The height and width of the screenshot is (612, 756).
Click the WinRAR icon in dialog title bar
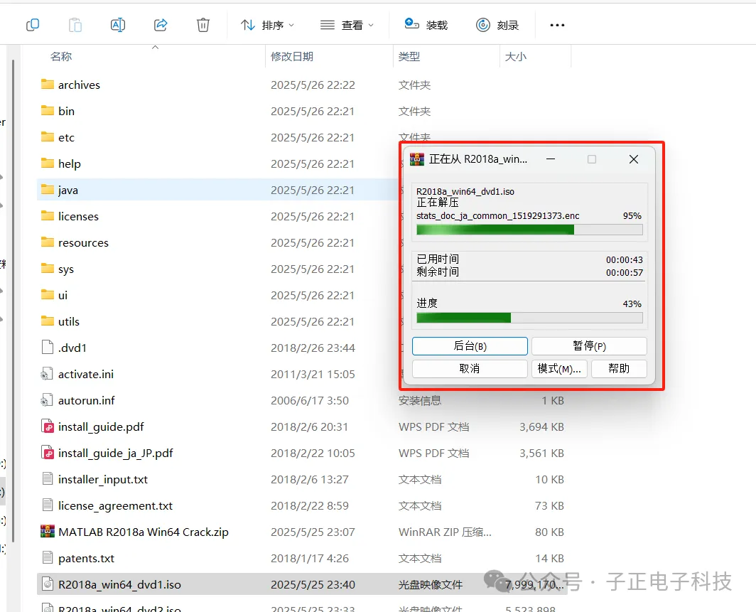tap(417, 159)
